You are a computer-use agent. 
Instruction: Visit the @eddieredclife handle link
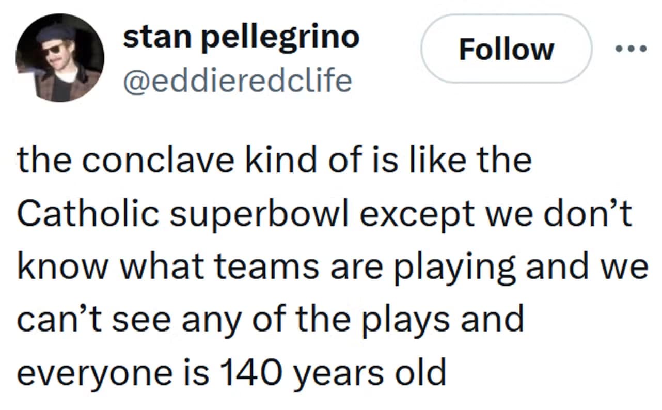237,80
